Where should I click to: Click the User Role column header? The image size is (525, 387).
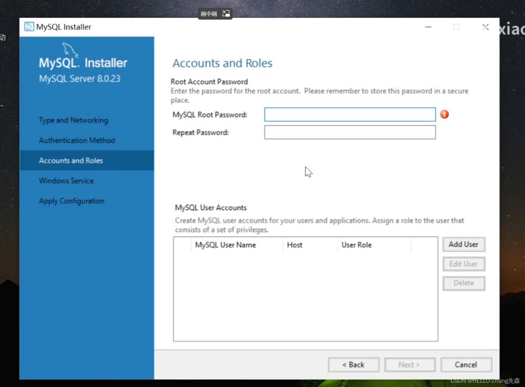356,245
